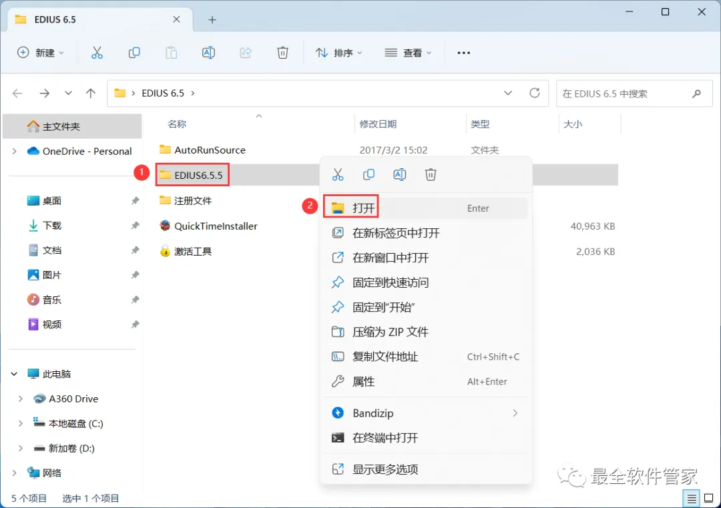Unpin 文档 from quick access
This screenshot has height=508, width=721.
pyautogui.click(x=135, y=250)
